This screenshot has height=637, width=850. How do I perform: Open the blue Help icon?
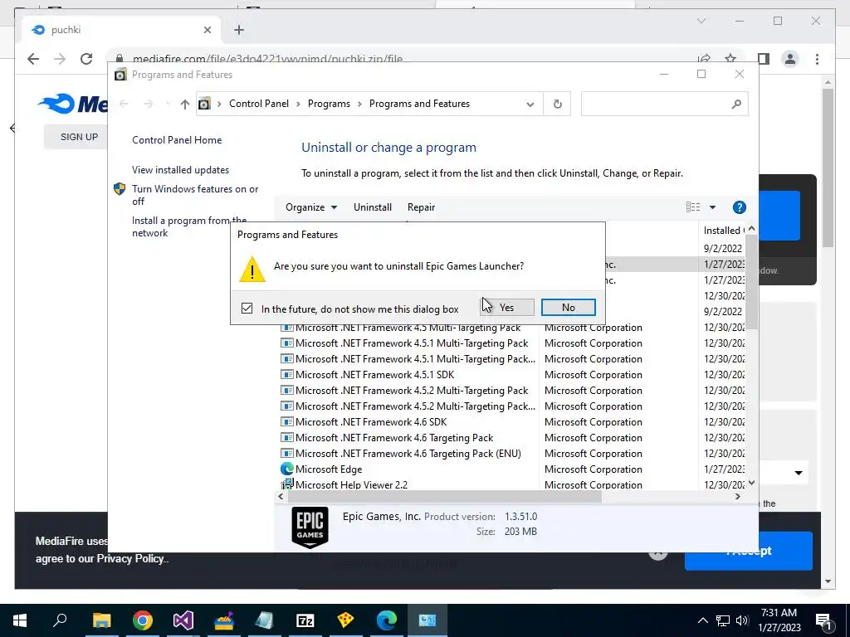click(739, 207)
